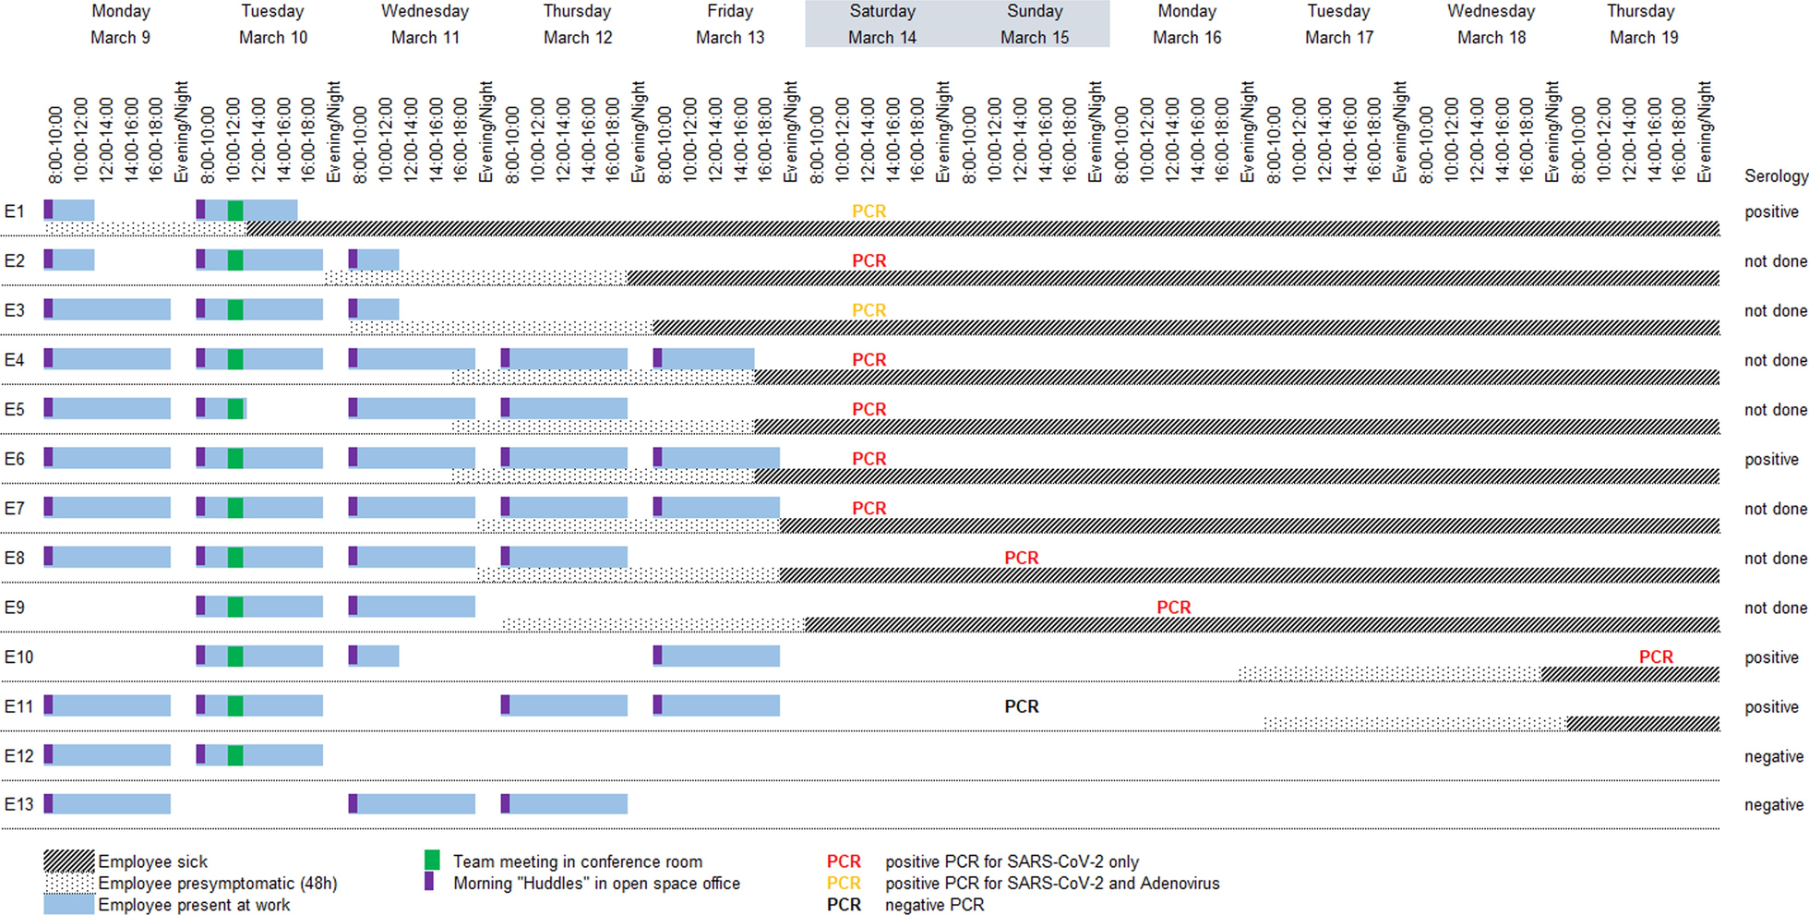Click the green Team meeting legend square
Screen dimensions: 1809x915
pyautogui.click(x=432, y=861)
